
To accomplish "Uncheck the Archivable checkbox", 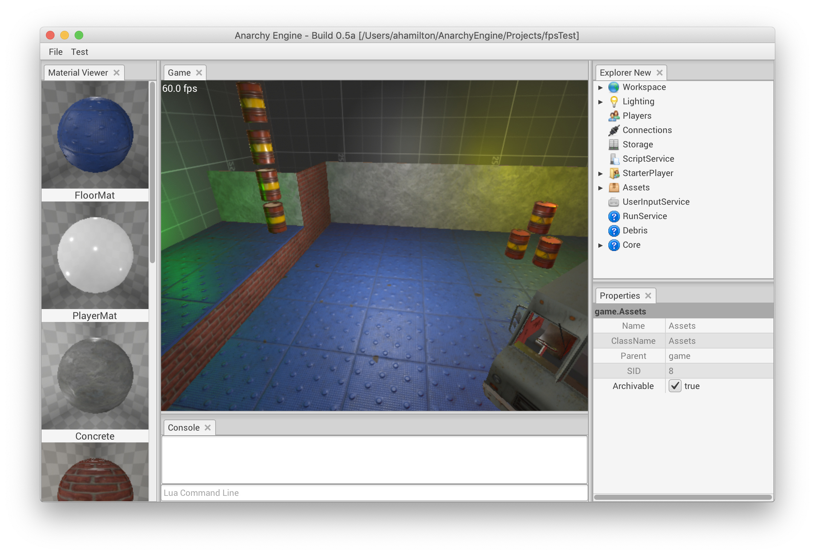I will [x=675, y=386].
